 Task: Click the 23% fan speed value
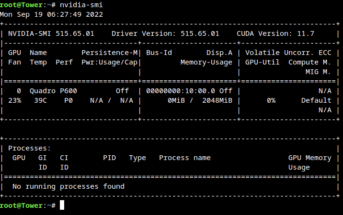tap(15, 100)
